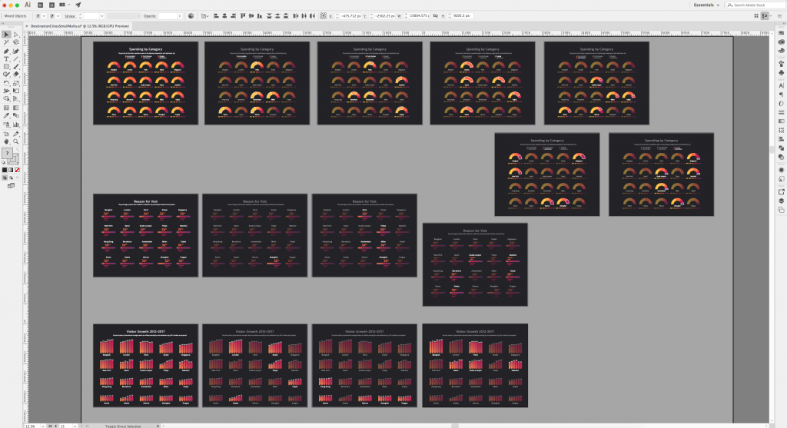Select the Eraser tool
Screen dimensions: 787x428
16,75
